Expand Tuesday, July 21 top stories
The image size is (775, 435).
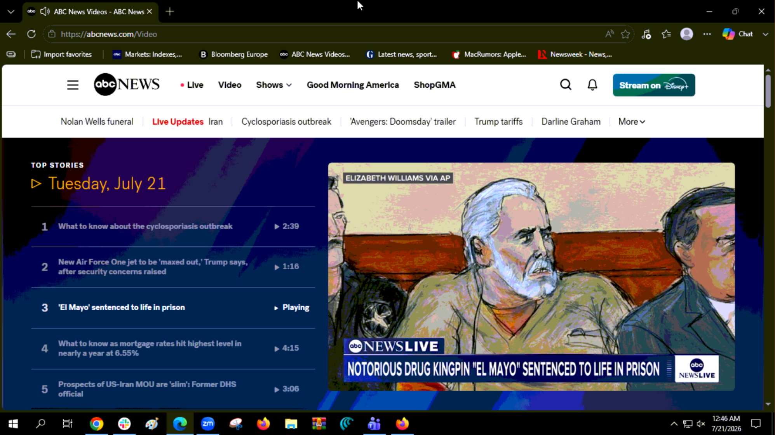click(x=98, y=183)
